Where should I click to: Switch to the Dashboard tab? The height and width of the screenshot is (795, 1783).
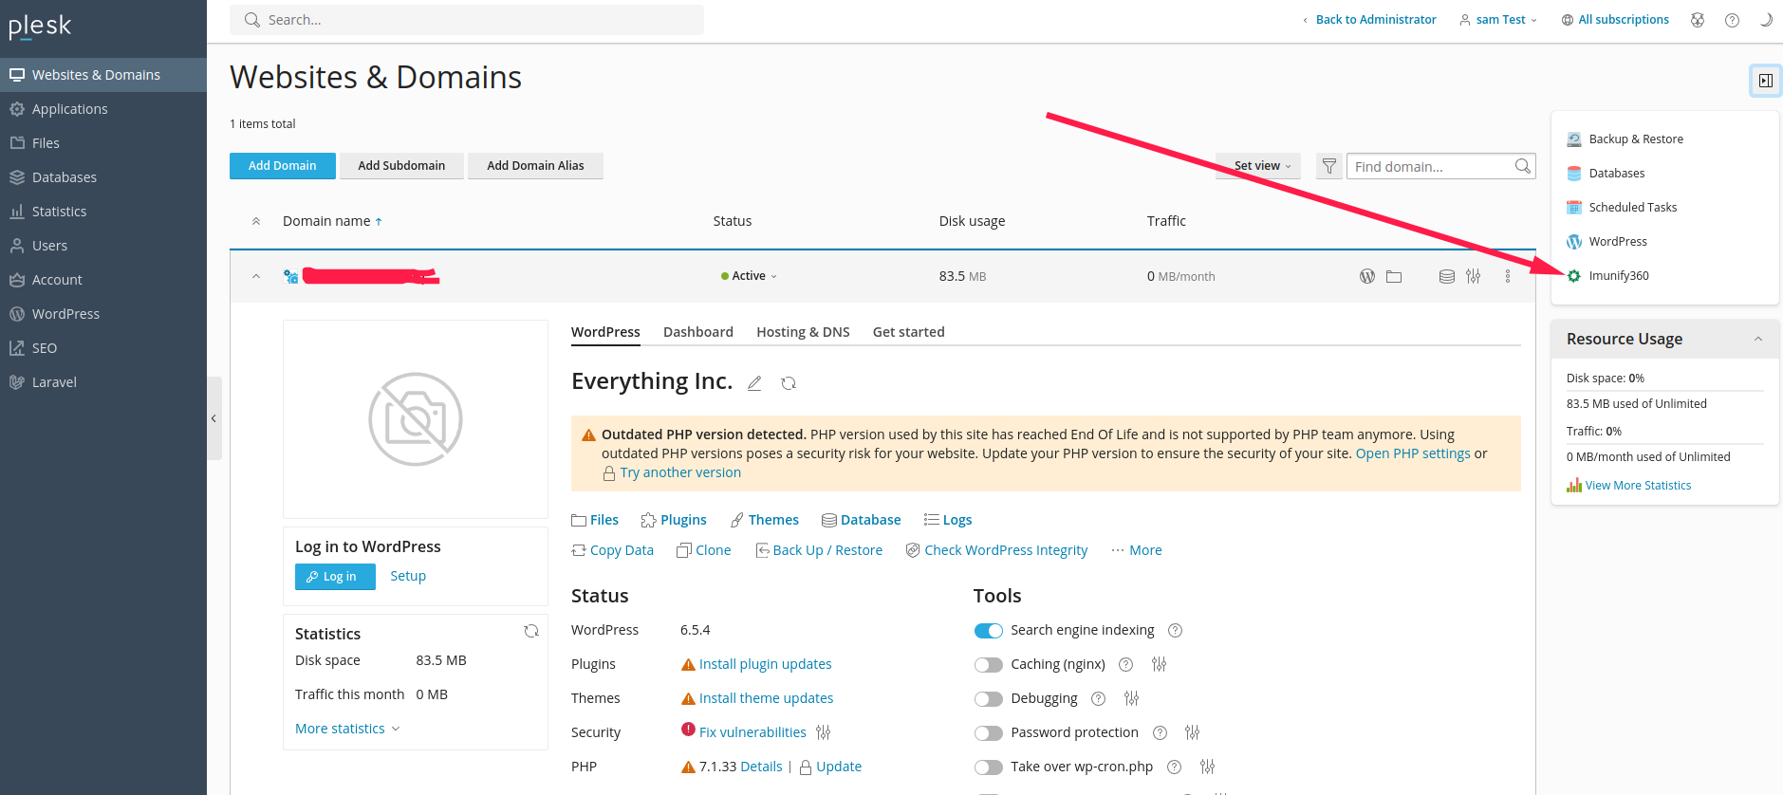(x=698, y=332)
